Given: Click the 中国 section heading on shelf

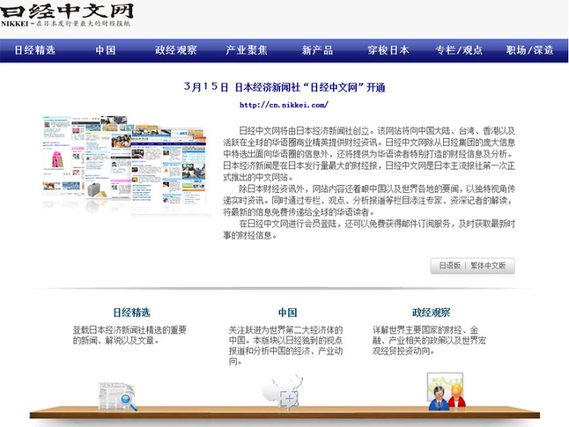Looking at the screenshot, I should (288, 313).
